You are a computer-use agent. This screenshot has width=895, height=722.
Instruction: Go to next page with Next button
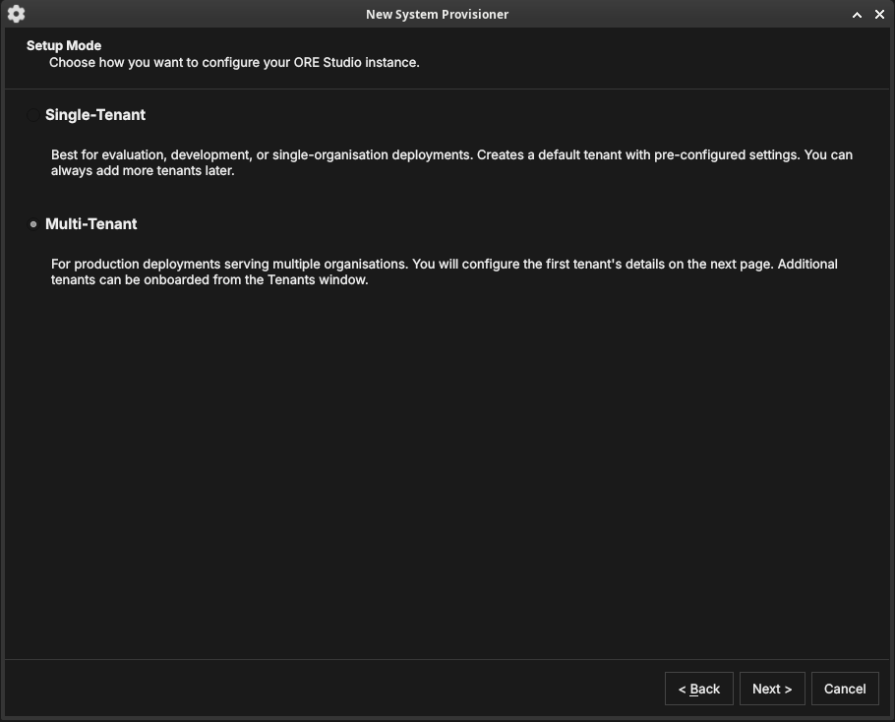coord(772,689)
